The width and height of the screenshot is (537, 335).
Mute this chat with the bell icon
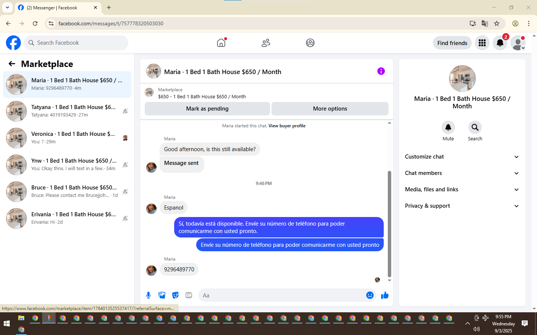point(448,127)
